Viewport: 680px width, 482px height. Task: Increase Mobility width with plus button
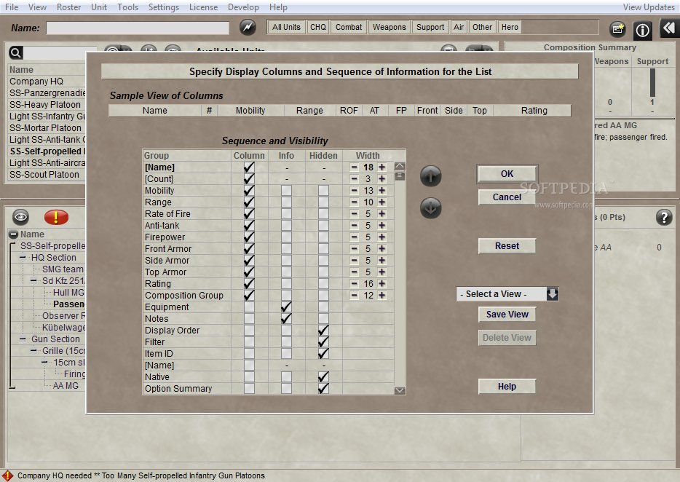(x=381, y=191)
